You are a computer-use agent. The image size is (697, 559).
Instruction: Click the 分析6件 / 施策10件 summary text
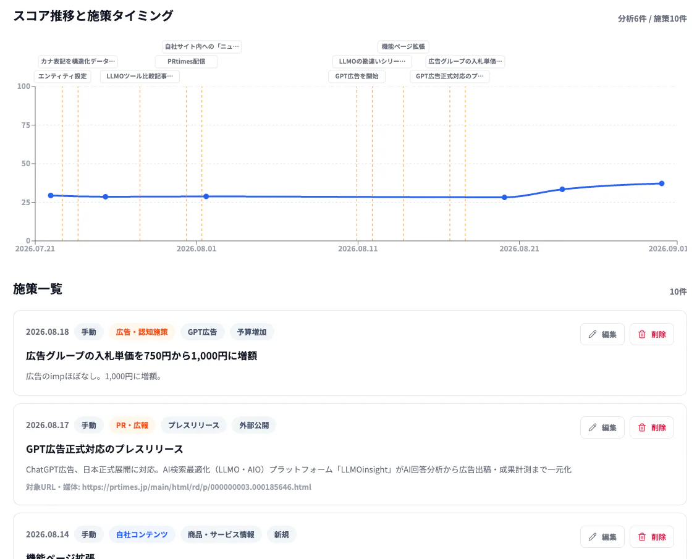pyautogui.click(x=652, y=19)
